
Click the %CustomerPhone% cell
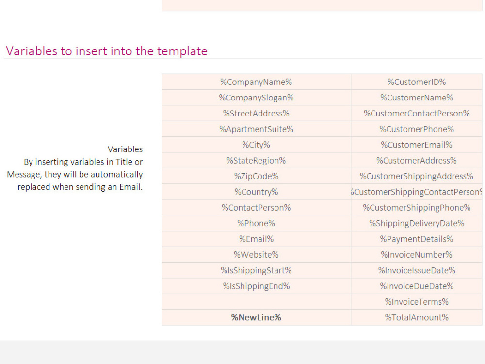(x=417, y=129)
